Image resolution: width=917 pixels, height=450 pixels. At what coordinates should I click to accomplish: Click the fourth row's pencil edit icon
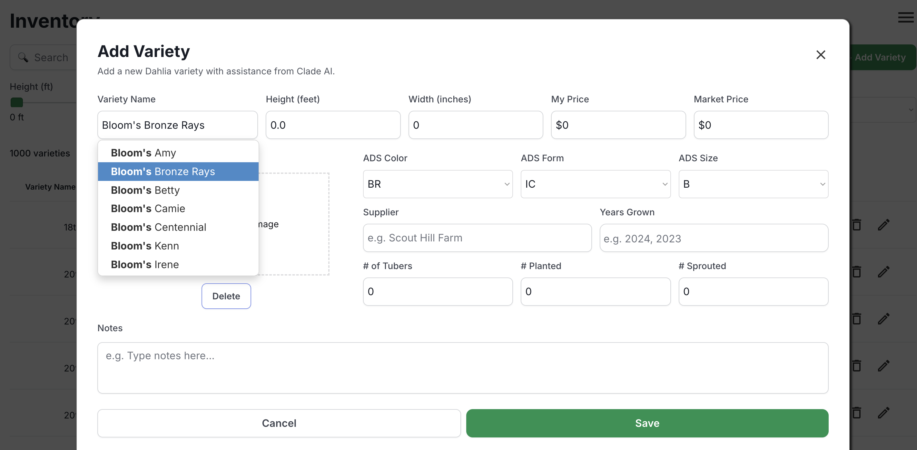[x=883, y=366]
